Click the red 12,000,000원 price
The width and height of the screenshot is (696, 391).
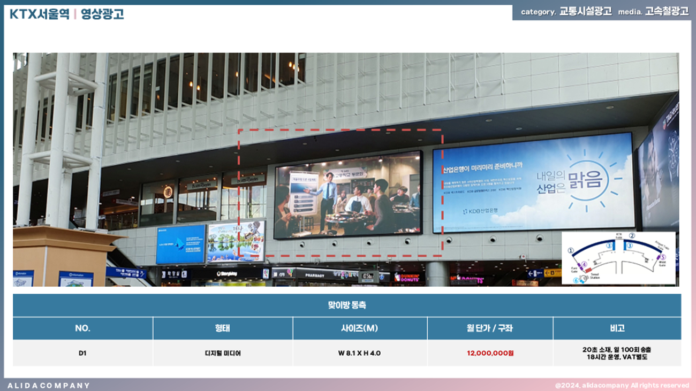click(x=489, y=353)
